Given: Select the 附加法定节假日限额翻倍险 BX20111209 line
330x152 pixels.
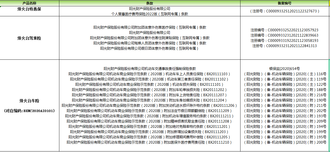Looking at the screenshot, I should point(150,111).
